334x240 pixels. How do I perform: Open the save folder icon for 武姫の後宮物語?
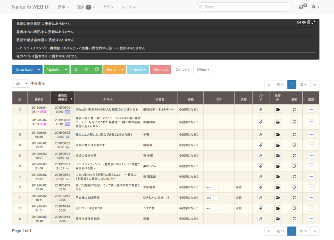[278, 156]
